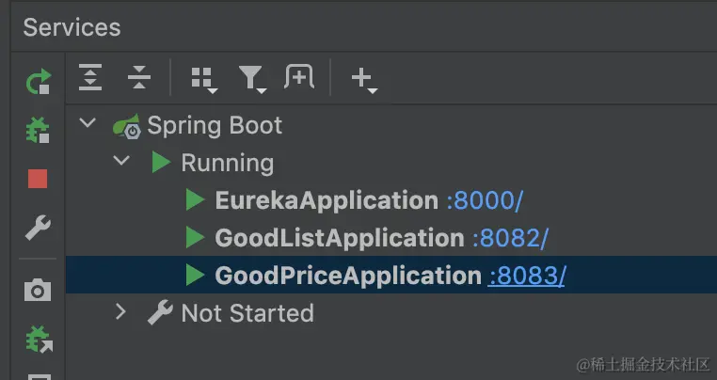Screen dimensions: 717x380
Task: Click green run icon beside EurekaApplication
Action: click(x=196, y=199)
